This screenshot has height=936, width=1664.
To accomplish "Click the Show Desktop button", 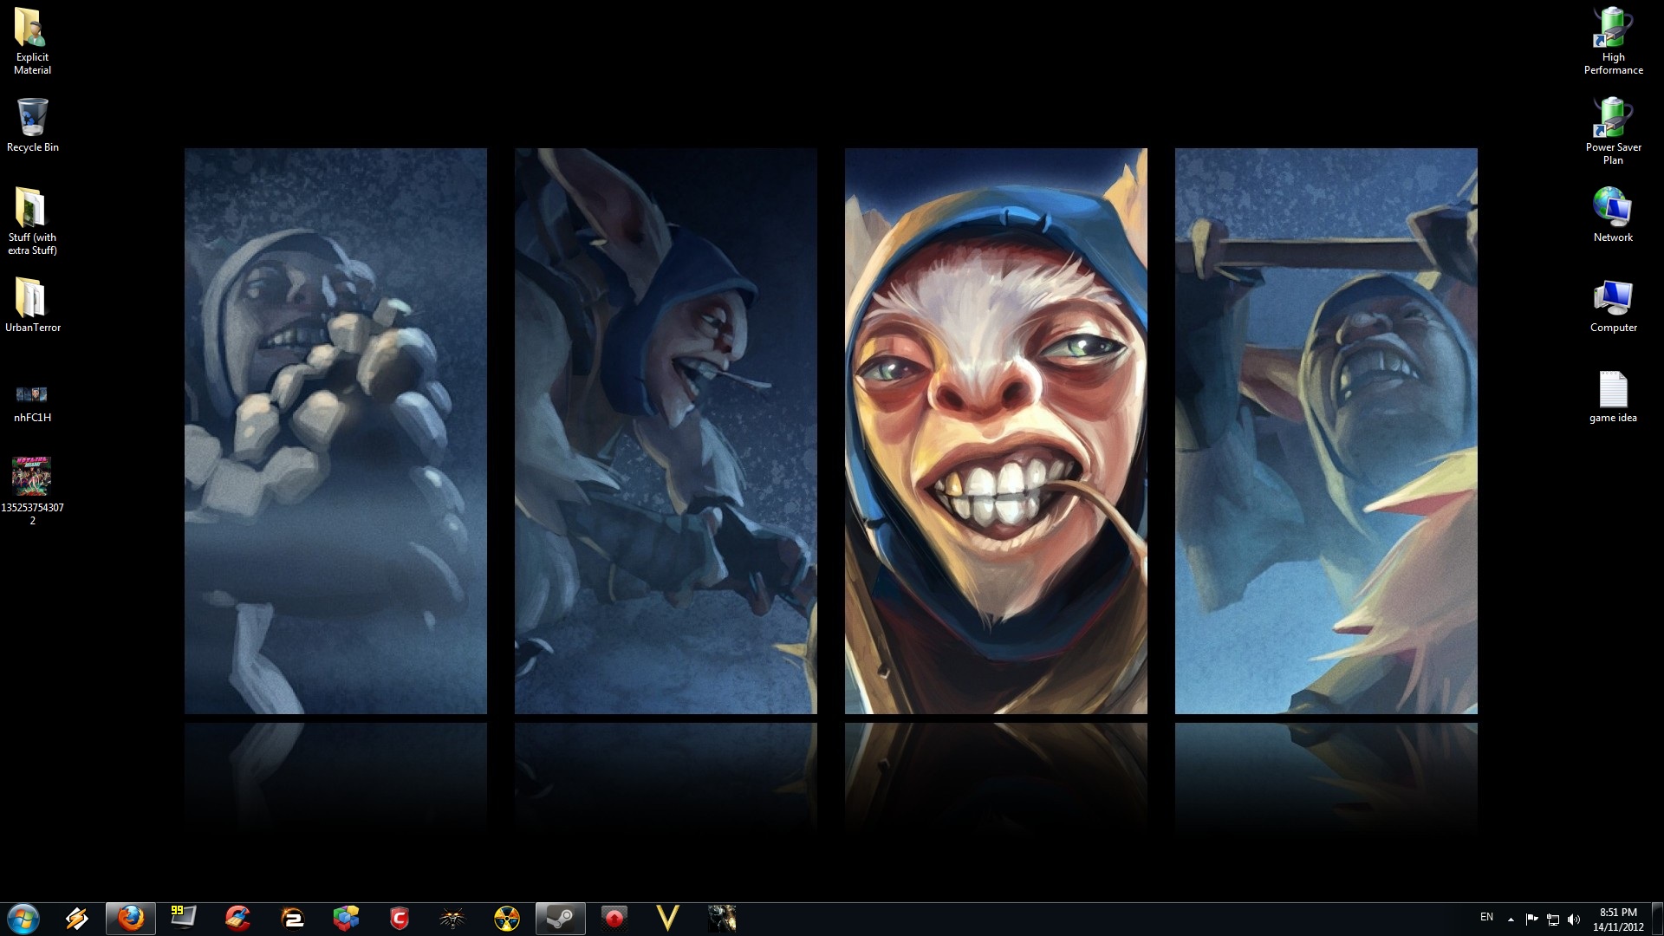I will pos(1657,920).
